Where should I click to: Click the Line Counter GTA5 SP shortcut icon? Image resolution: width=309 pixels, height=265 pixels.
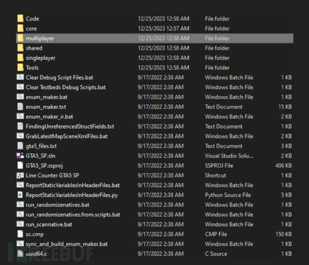click(x=20, y=175)
